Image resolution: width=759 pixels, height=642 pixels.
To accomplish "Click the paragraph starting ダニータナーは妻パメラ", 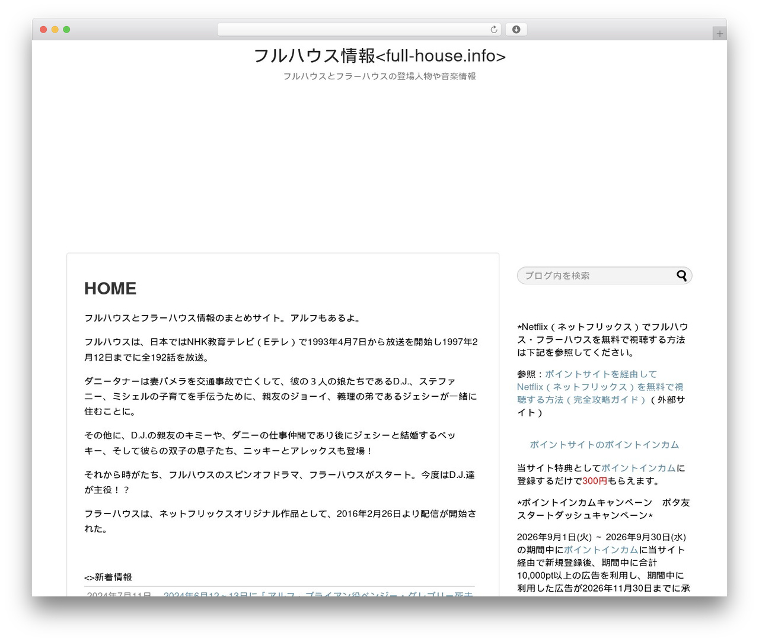I will (281, 396).
